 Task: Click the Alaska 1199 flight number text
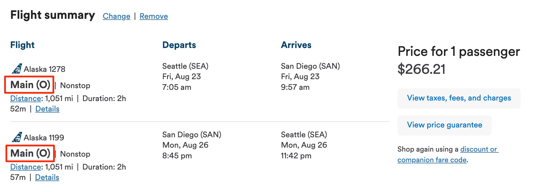click(44, 138)
